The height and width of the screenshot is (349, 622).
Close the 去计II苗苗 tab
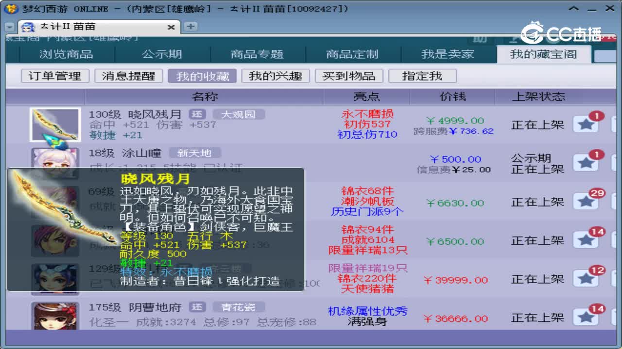click(171, 28)
